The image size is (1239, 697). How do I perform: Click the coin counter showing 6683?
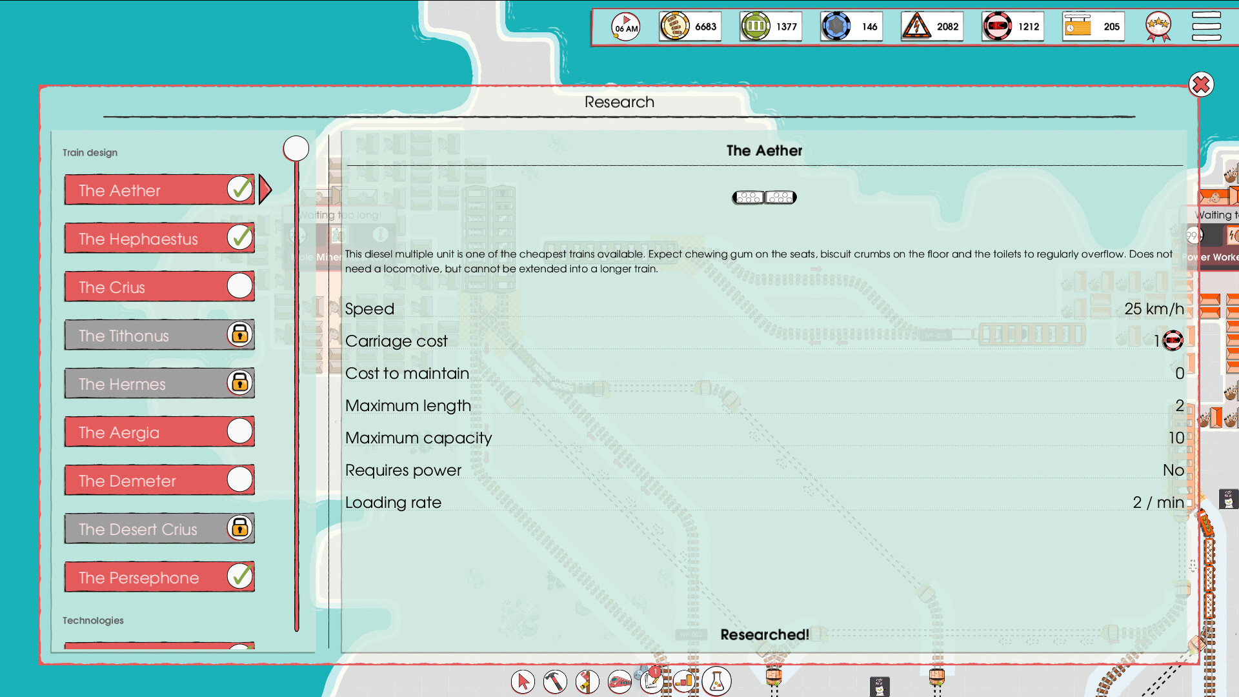pyautogui.click(x=690, y=26)
